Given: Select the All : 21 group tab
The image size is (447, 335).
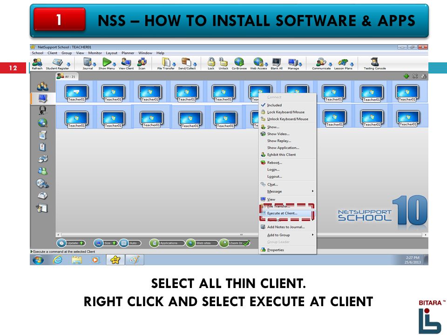Looking at the screenshot, I should pyautogui.click(x=66, y=76).
